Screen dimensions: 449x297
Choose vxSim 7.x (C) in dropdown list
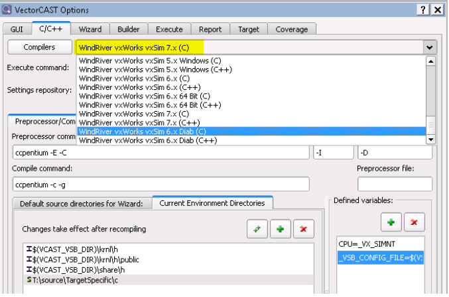(x=251, y=114)
